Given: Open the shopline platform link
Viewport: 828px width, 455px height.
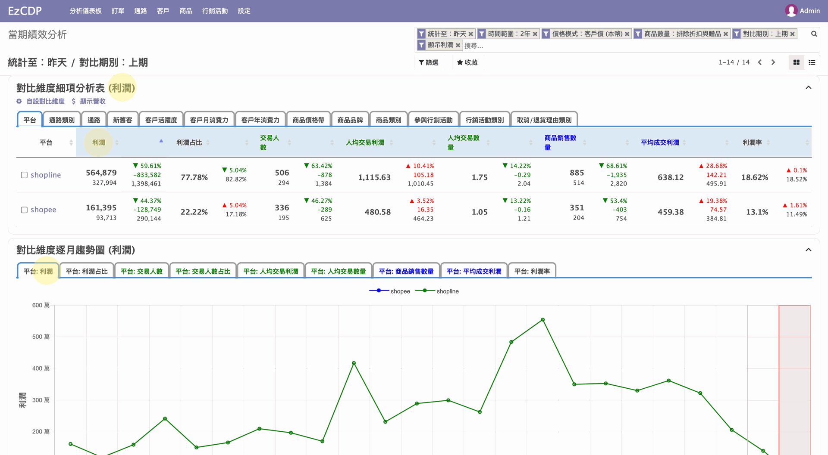Looking at the screenshot, I should pyautogui.click(x=46, y=175).
